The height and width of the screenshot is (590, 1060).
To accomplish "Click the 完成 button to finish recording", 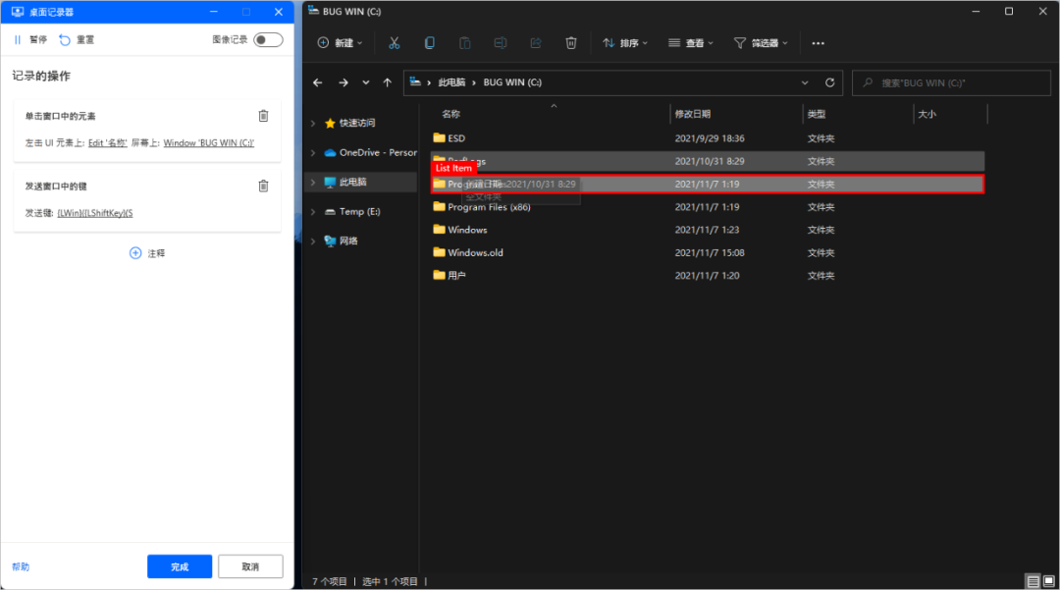I will click(180, 566).
